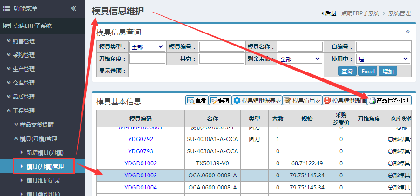
Task: Click the 查看 view button
Action: [x=196, y=100]
